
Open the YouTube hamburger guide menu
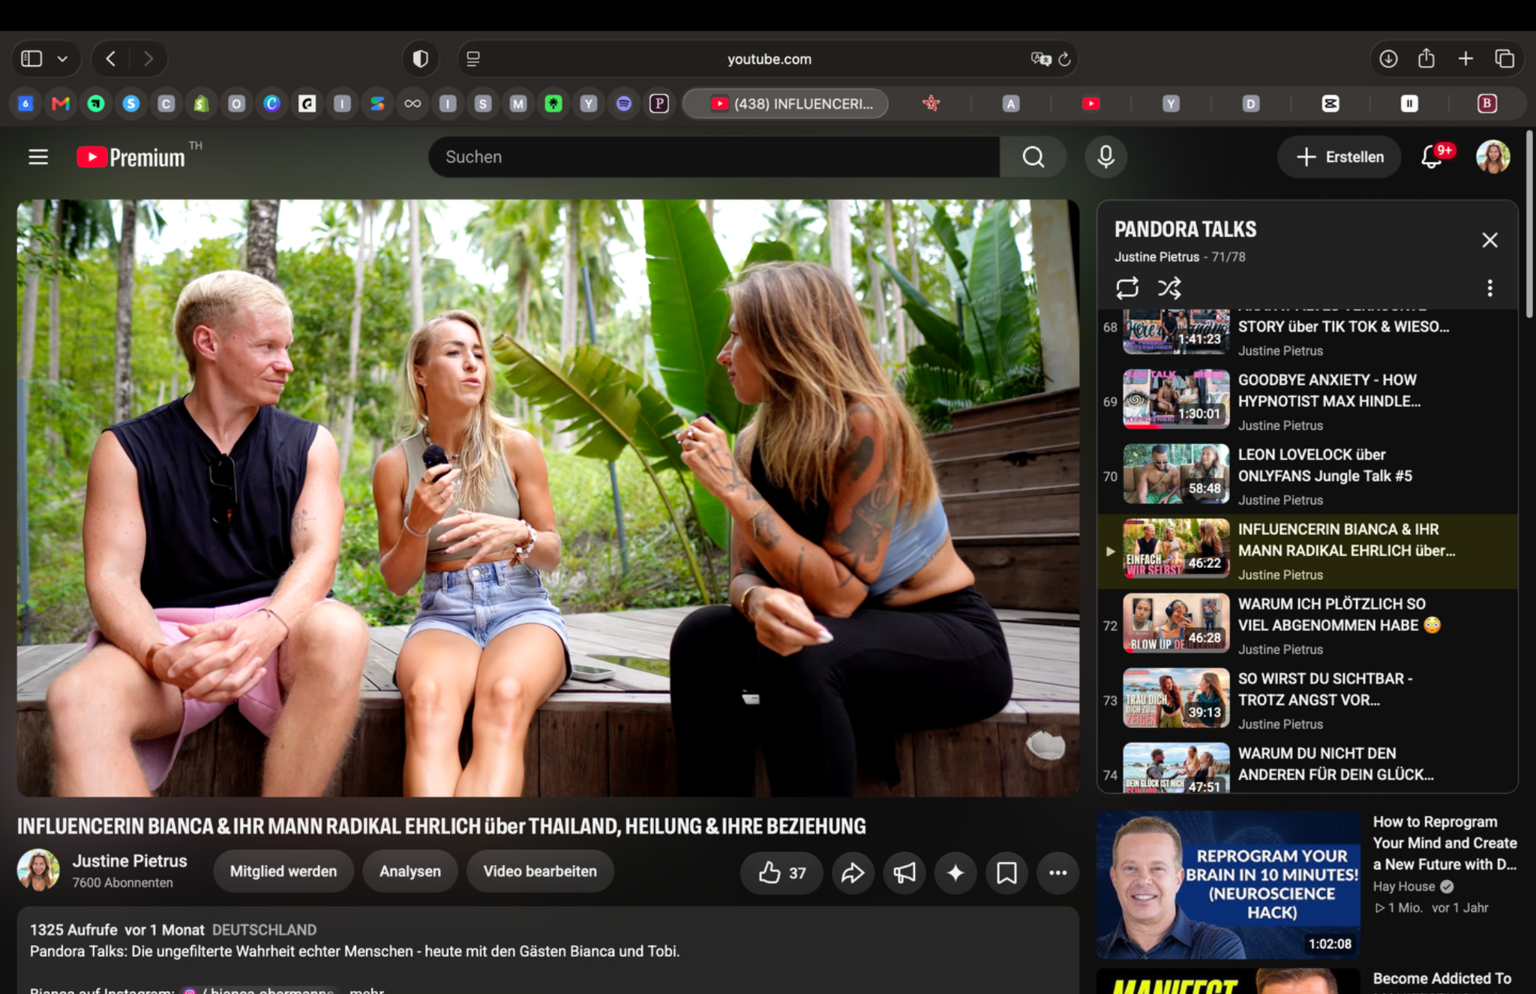coord(38,157)
